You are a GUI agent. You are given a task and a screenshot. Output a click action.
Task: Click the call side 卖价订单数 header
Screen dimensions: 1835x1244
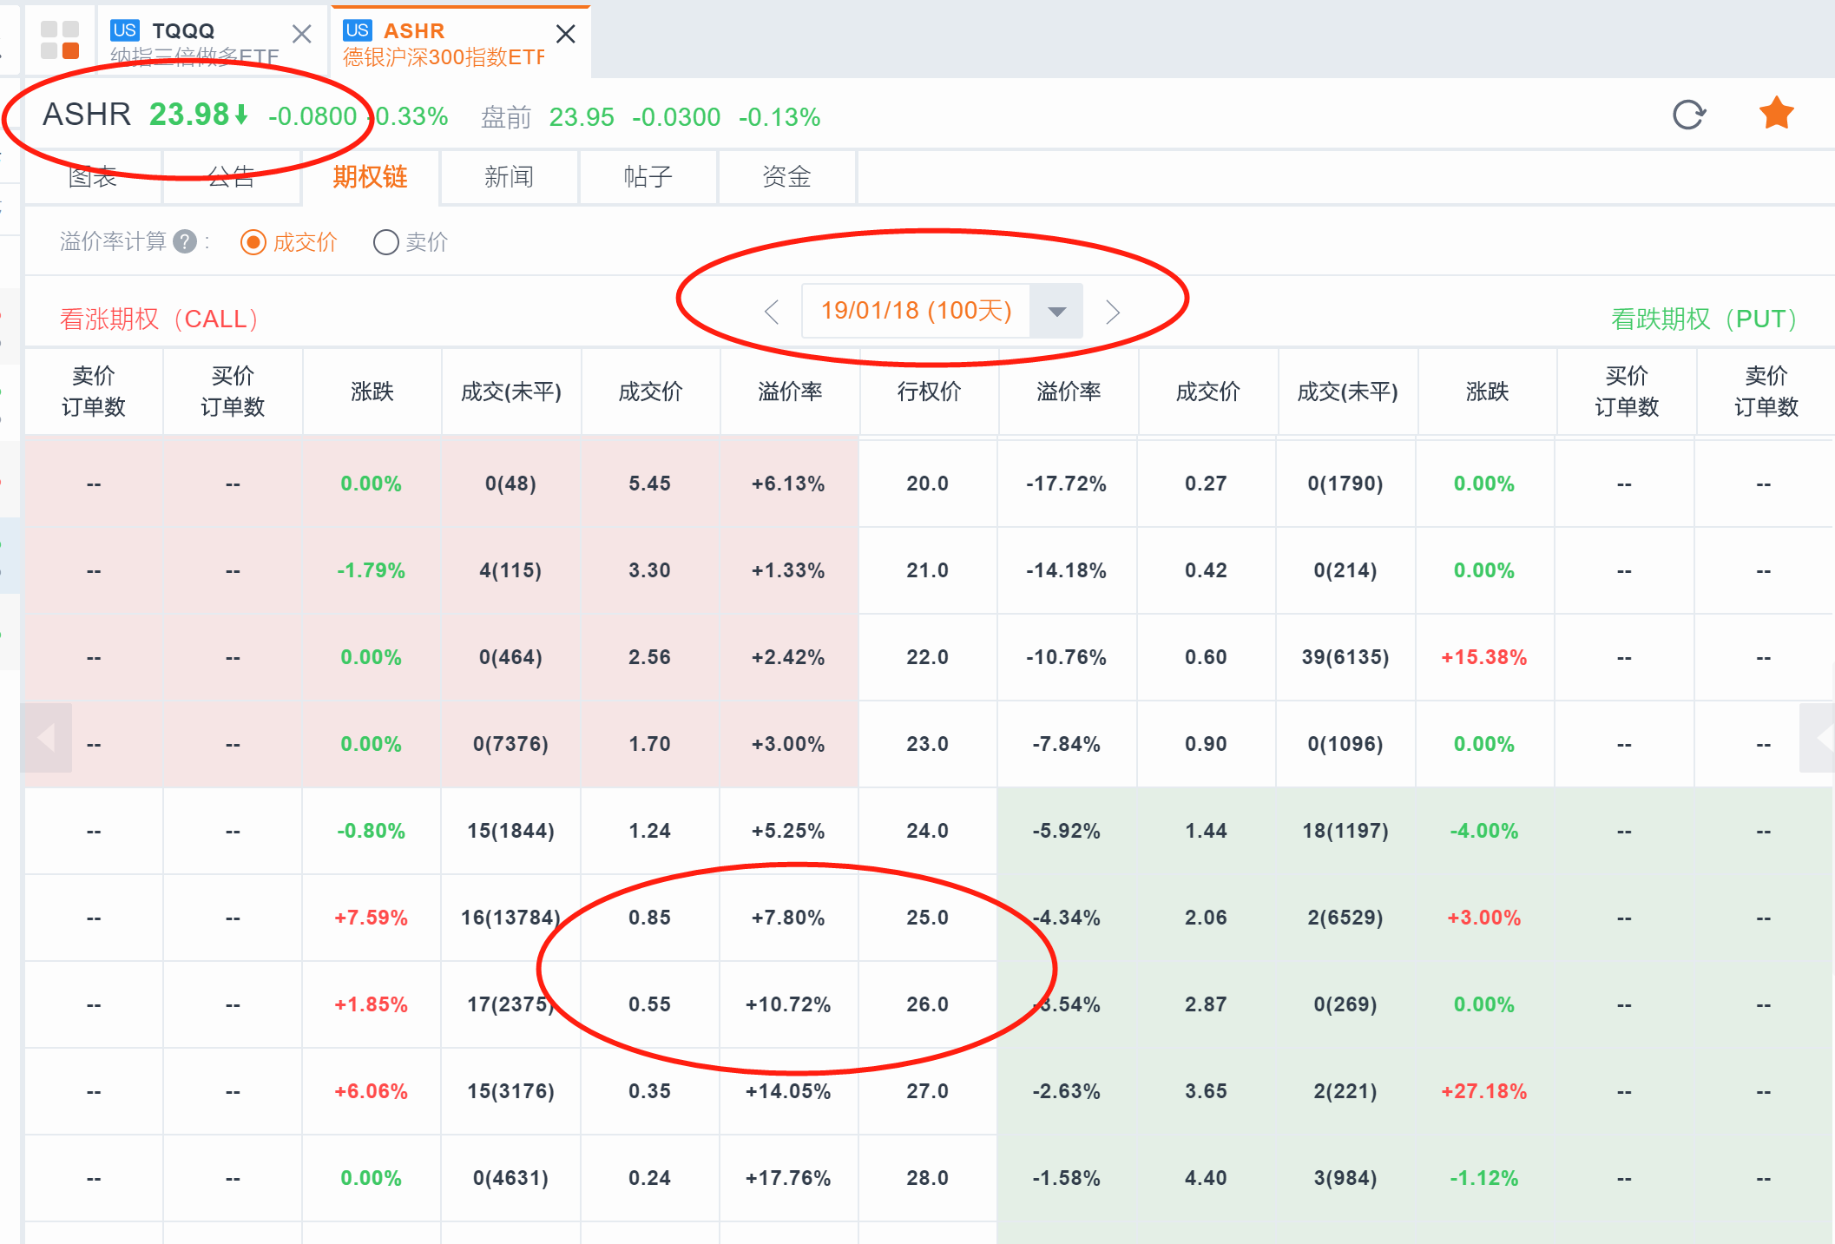tap(94, 392)
